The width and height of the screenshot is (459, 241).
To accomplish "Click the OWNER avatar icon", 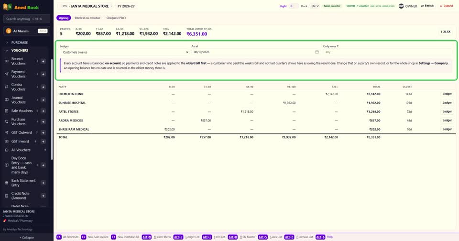I will tap(401, 6).
